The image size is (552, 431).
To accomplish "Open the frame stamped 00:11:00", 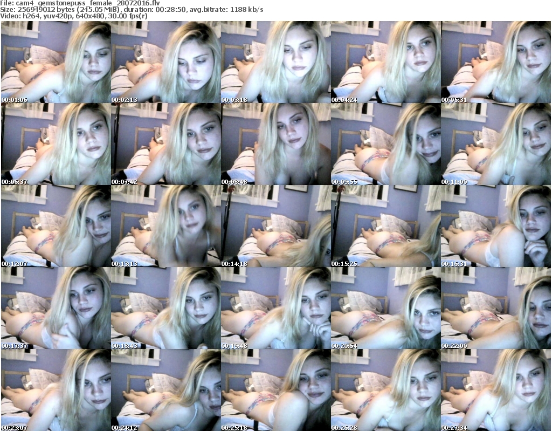I will pos(496,144).
